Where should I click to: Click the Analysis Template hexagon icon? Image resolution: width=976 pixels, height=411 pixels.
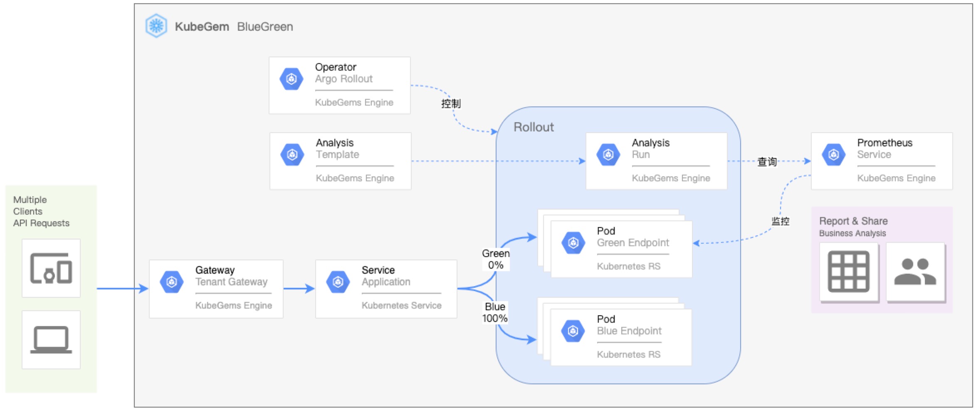pyautogui.click(x=292, y=154)
